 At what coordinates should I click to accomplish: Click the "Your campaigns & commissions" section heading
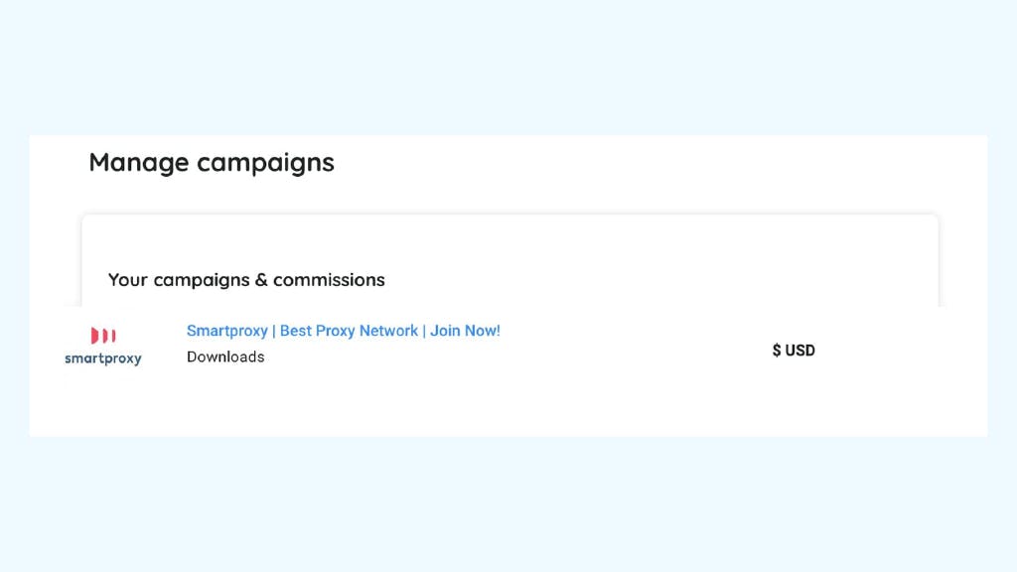coord(246,279)
